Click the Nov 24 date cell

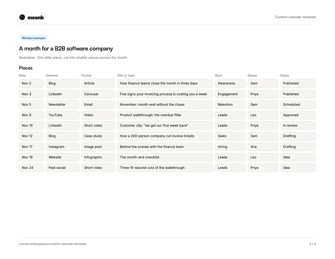pyautogui.click(x=31, y=168)
